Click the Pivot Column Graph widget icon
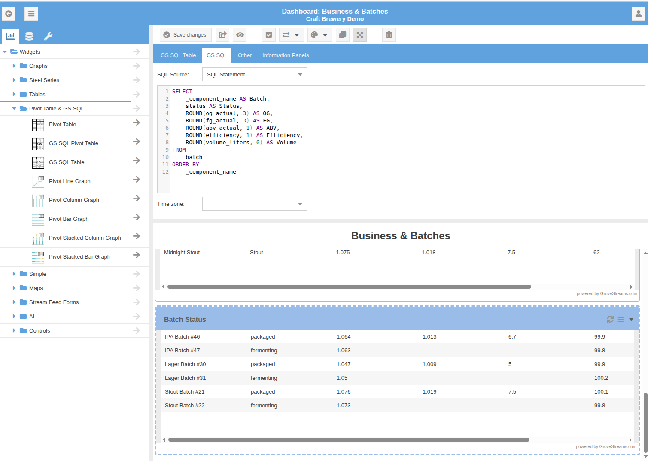Viewport: 648px width, 461px height. (x=38, y=200)
